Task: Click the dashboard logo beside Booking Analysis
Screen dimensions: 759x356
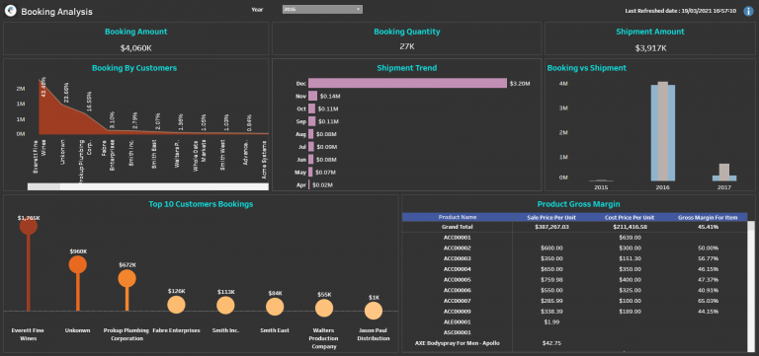Action: click(x=11, y=11)
